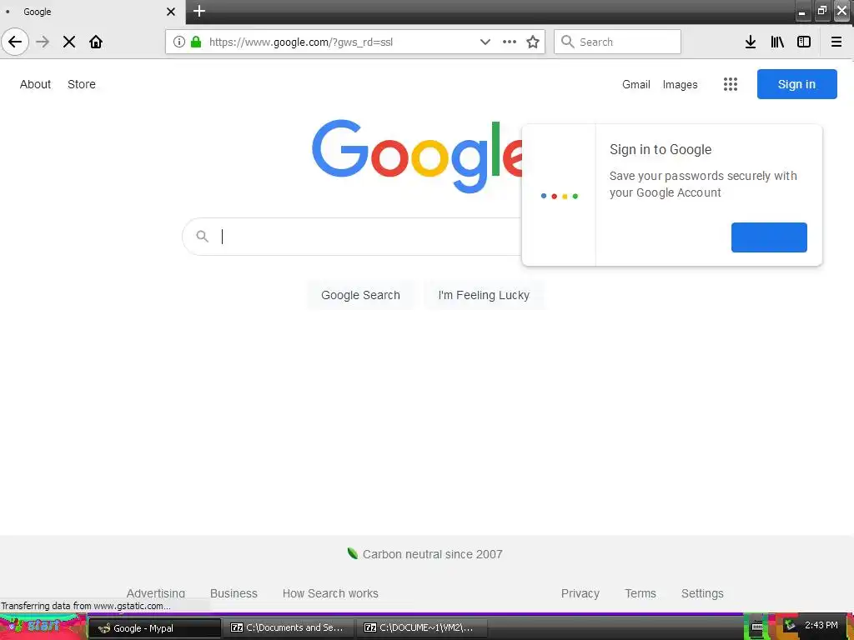Viewport: 854px width, 640px height.
Task: Click the Google Search button
Action: (x=360, y=295)
